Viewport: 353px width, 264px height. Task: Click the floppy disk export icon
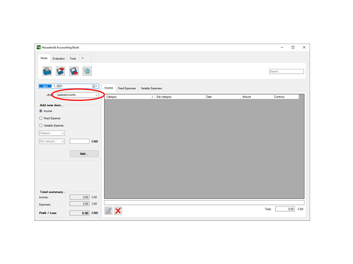click(60, 71)
